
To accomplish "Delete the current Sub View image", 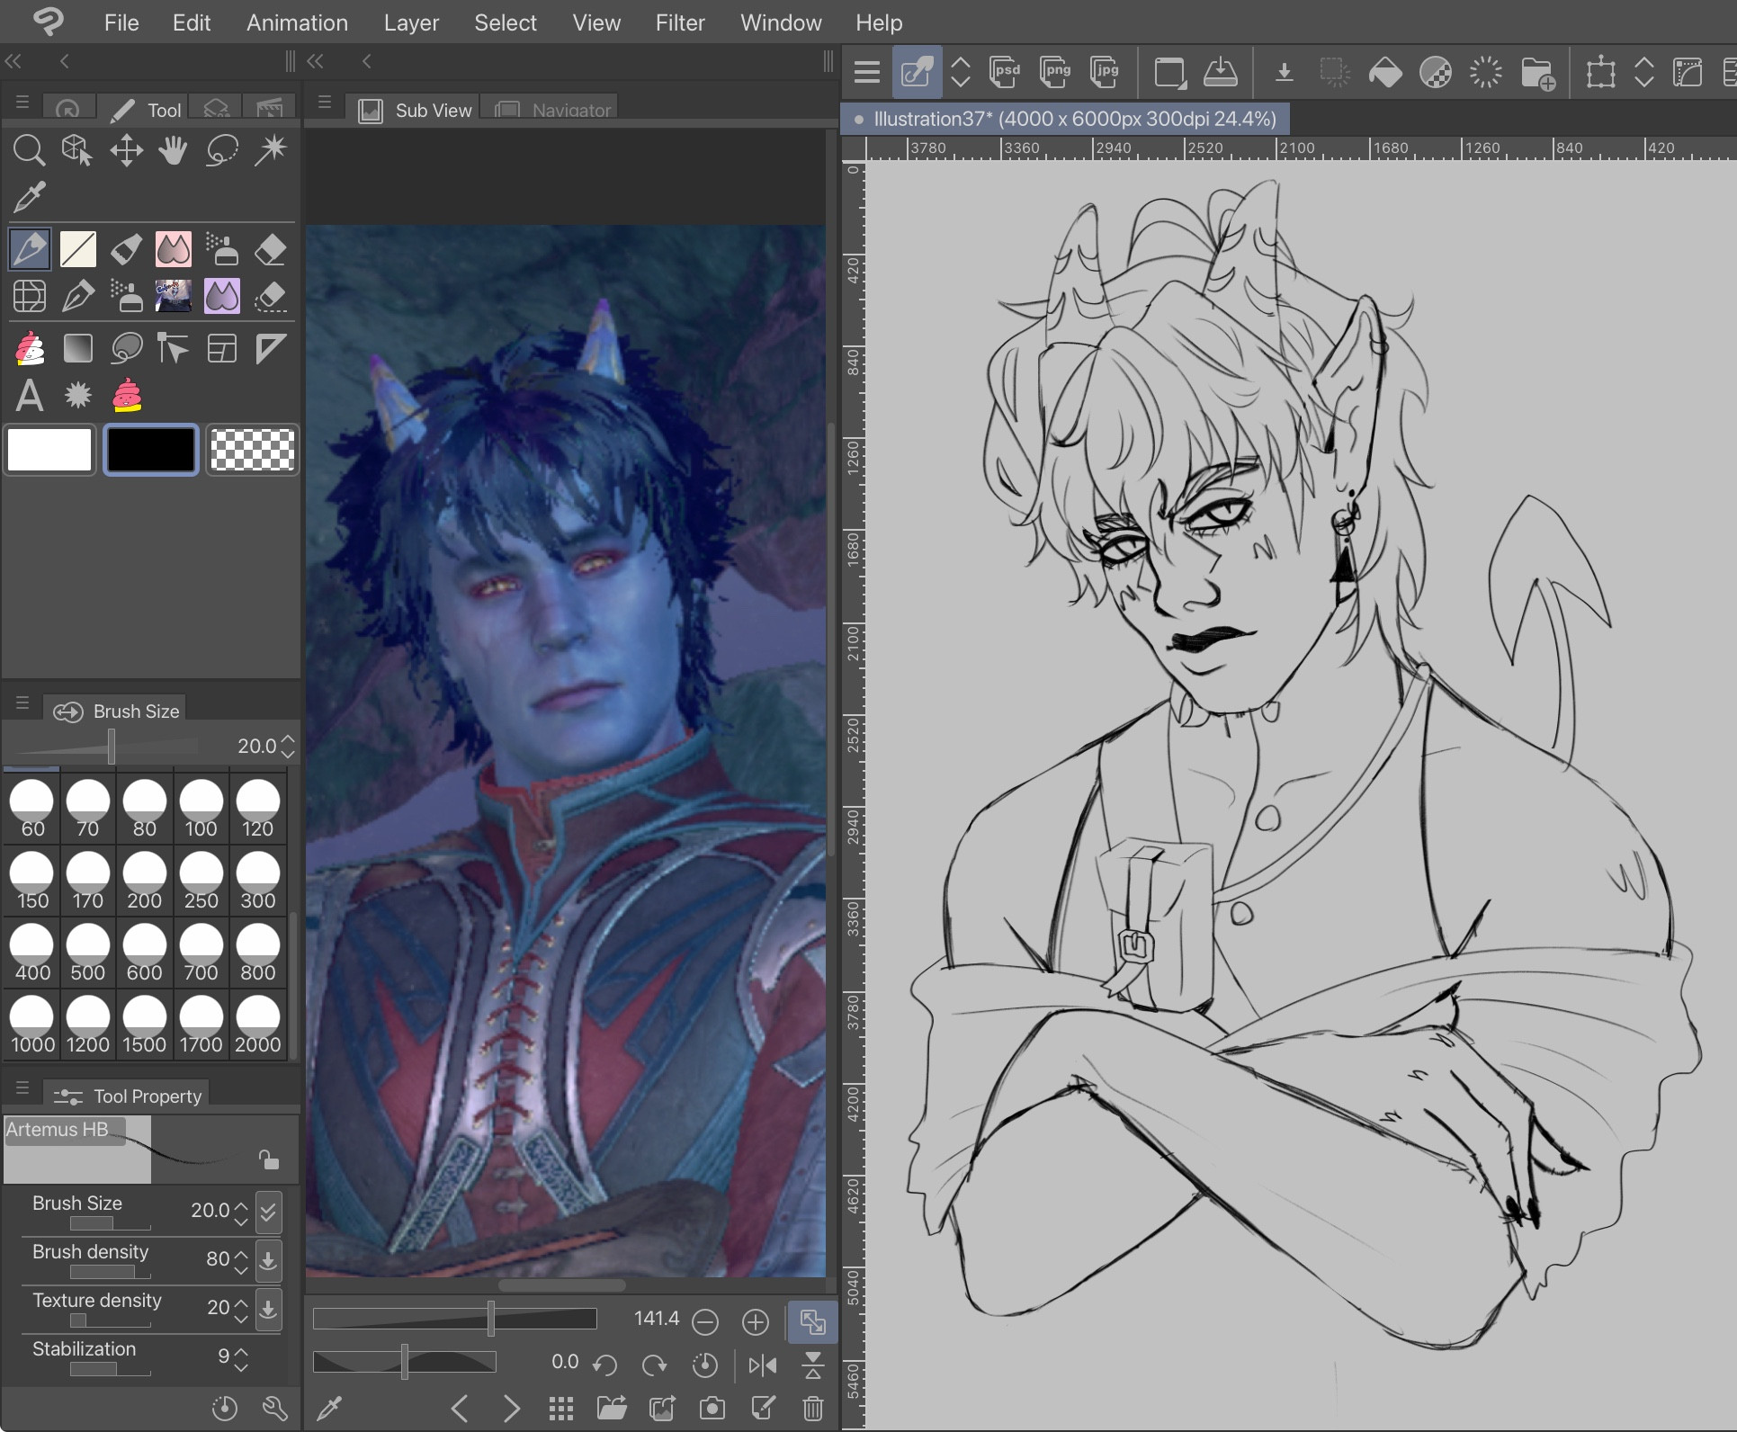I will tap(813, 1408).
